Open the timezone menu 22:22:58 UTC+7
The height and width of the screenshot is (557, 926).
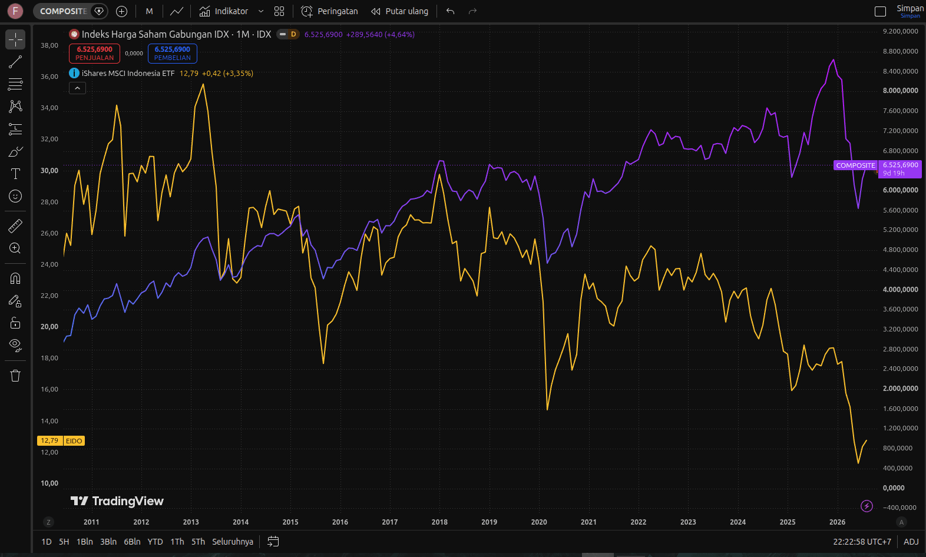click(x=862, y=542)
